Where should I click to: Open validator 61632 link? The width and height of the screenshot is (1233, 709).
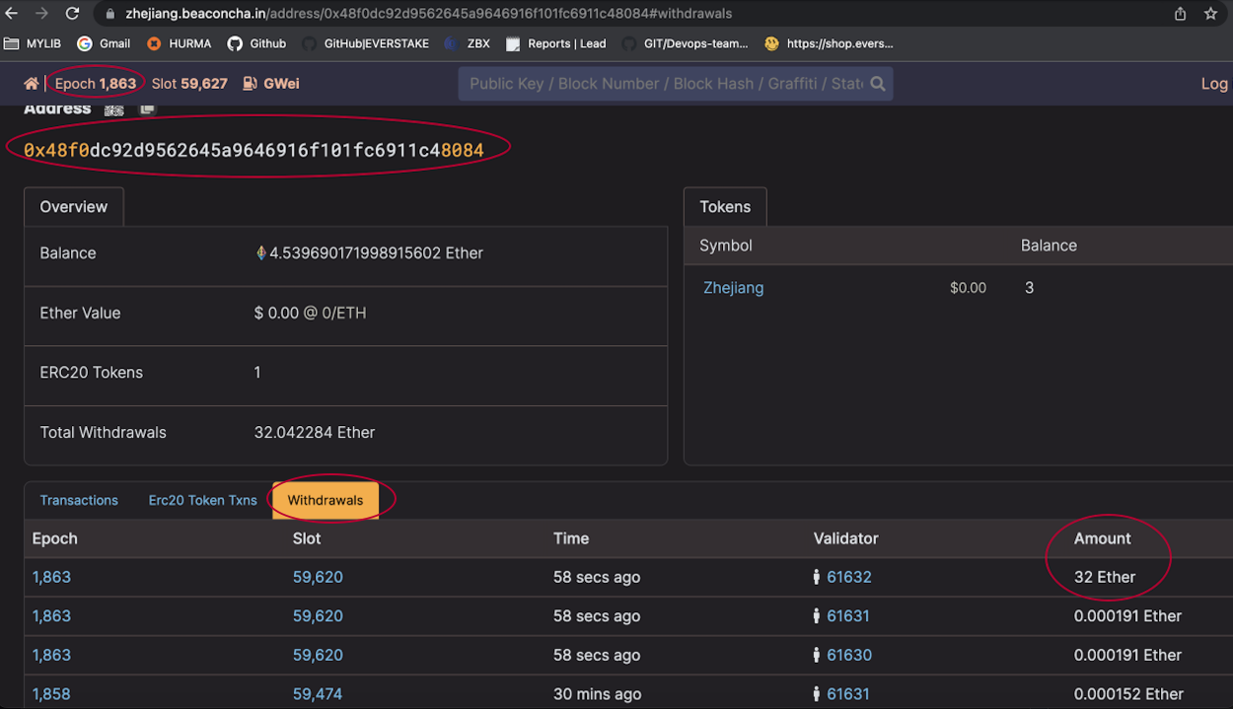849,578
